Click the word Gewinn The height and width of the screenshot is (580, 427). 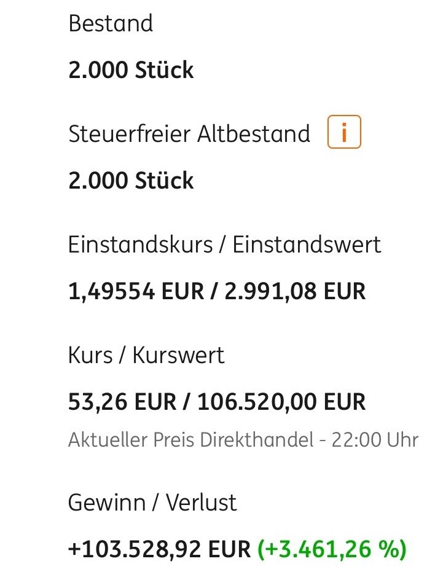coord(106,503)
